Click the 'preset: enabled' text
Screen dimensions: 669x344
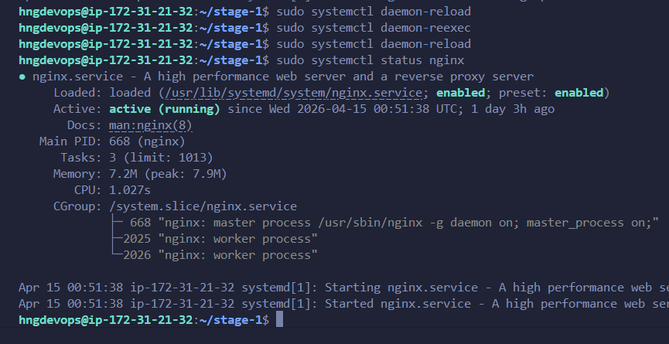pos(551,93)
